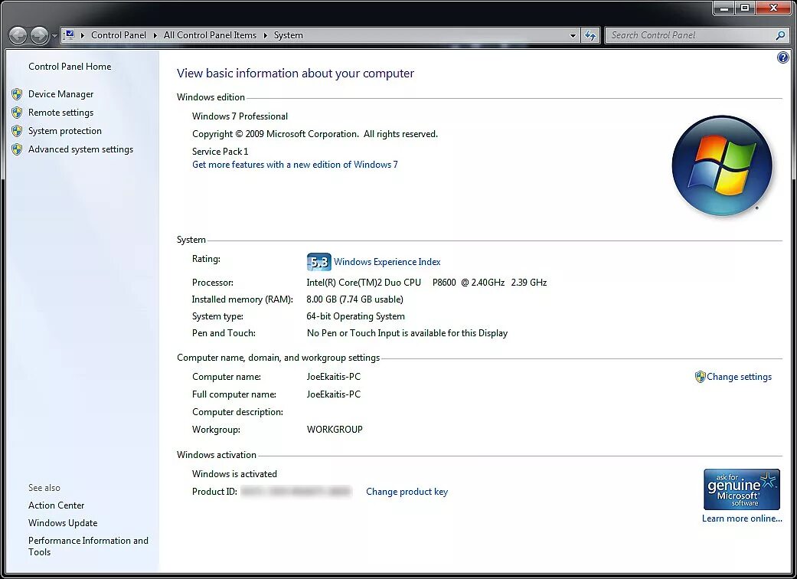Open Help via blue question mark icon

[x=782, y=57]
